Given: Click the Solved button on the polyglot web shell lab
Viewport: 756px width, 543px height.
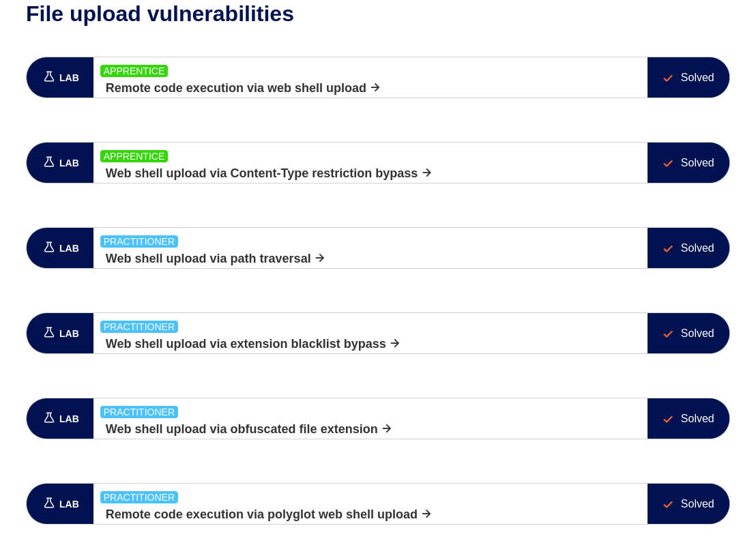Looking at the screenshot, I should point(688,503).
